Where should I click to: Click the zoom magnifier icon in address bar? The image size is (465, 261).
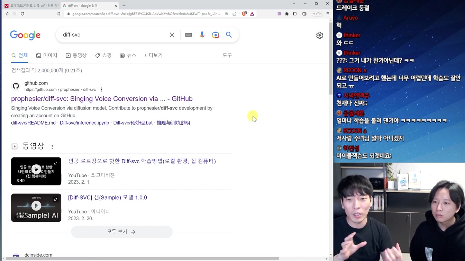pos(227,14)
